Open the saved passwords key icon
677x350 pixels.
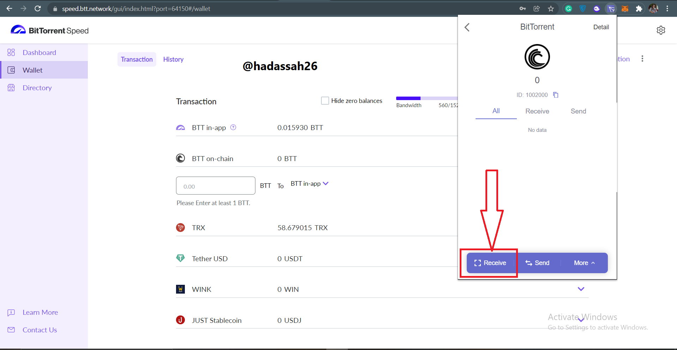click(522, 8)
